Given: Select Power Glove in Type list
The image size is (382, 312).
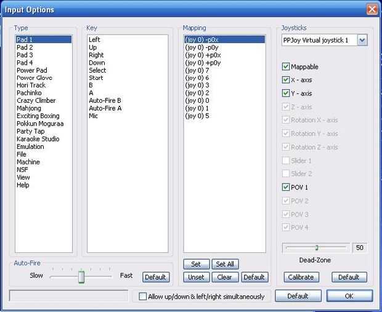Looking at the screenshot, I should pos(44,78).
